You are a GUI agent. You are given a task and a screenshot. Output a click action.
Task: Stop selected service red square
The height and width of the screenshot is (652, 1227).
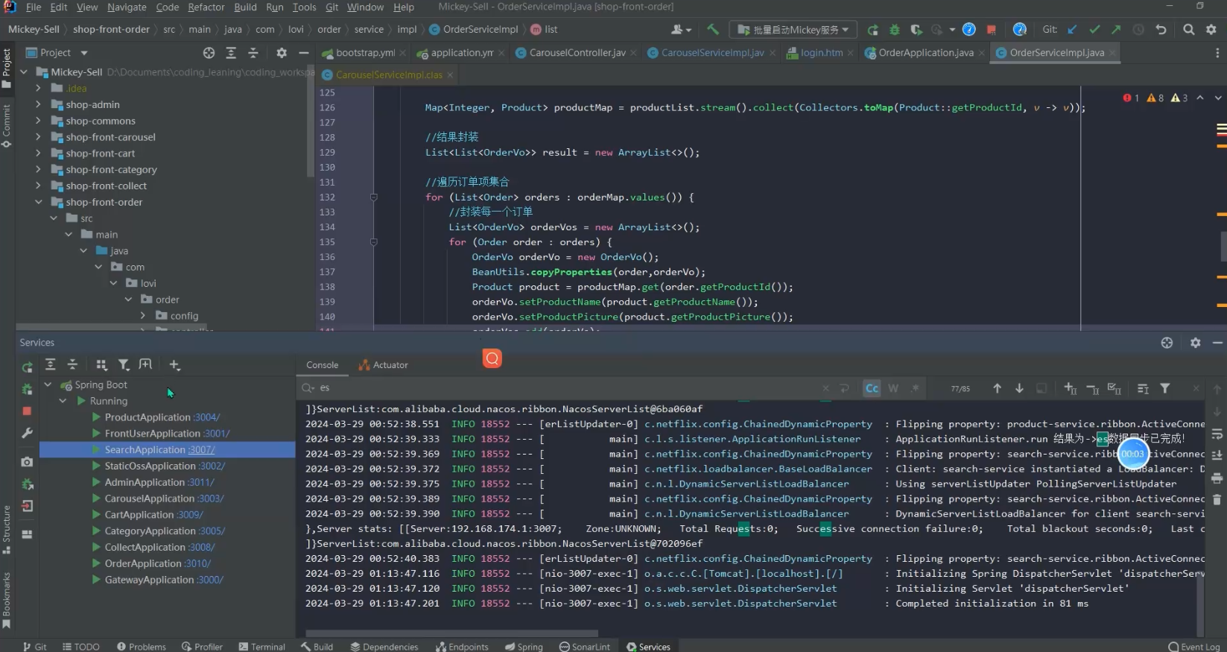tap(27, 411)
